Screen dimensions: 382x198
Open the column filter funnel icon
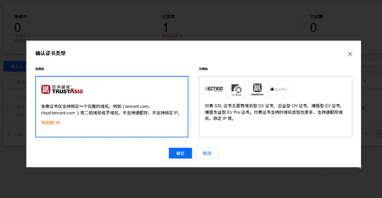click(x=365, y=82)
